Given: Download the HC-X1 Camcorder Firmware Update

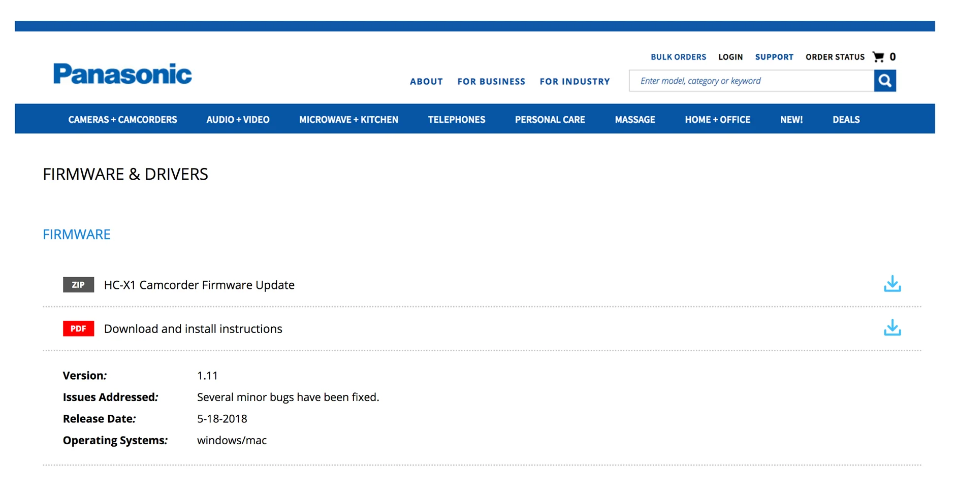Looking at the screenshot, I should 892,284.
